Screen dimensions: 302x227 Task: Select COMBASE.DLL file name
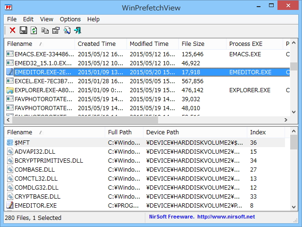pos(34,169)
